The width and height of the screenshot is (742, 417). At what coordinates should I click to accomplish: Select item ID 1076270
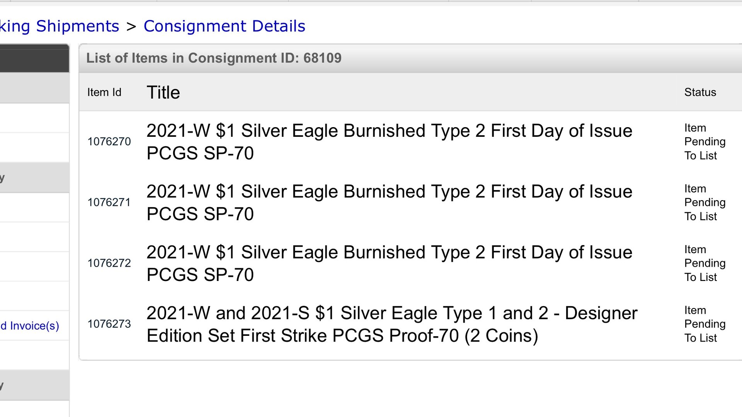[109, 141]
